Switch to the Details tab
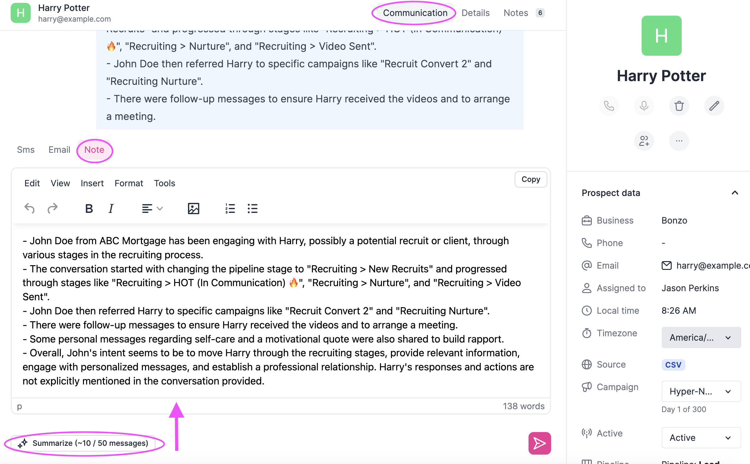Image resolution: width=750 pixels, height=464 pixels. tap(475, 13)
